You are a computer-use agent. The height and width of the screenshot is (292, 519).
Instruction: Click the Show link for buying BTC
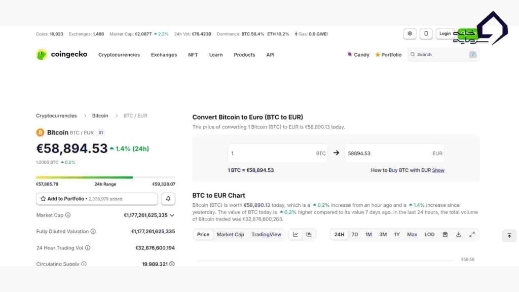coord(438,170)
